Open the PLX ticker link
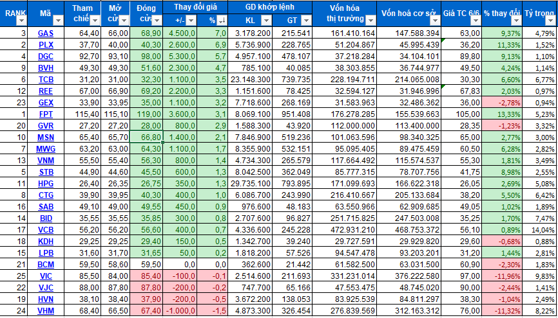Screen dimensions: 558x318 tap(46, 45)
